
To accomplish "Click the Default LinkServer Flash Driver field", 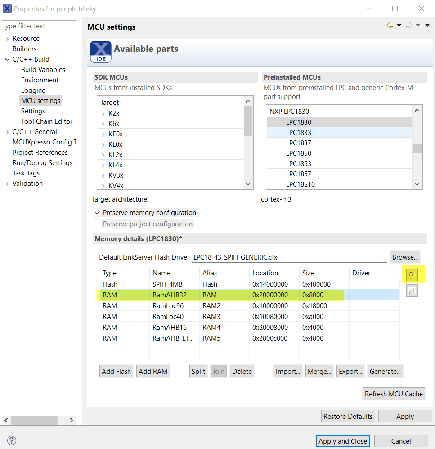I will pyautogui.click(x=289, y=257).
